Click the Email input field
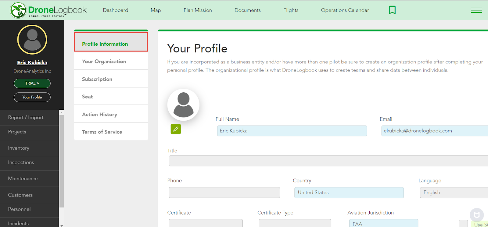The image size is (488, 227). coord(435,131)
